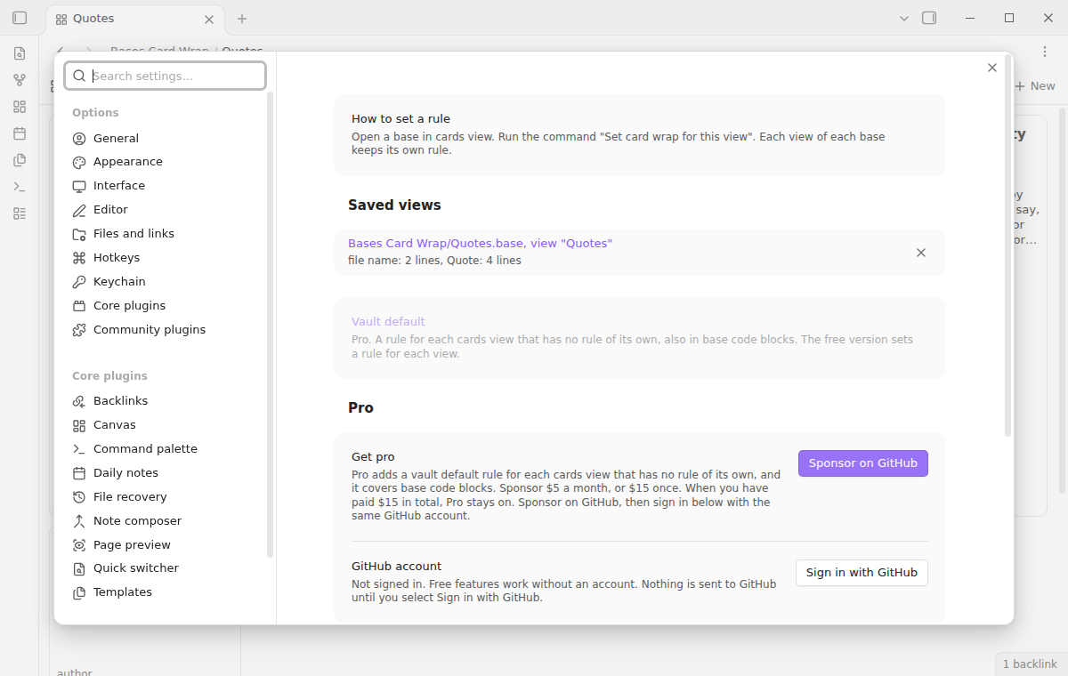Open canvas icon in left ribbon
The width and height of the screenshot is (1068, 676).
click(20, 107)
